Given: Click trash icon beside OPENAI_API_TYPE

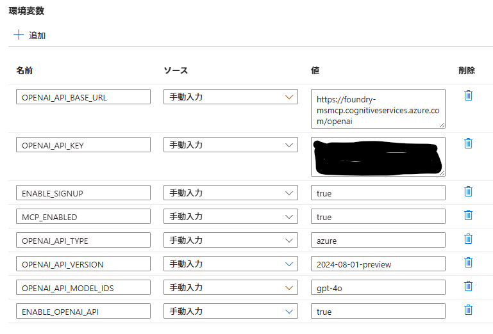Looking at the screenshot, I should point(468,239).
